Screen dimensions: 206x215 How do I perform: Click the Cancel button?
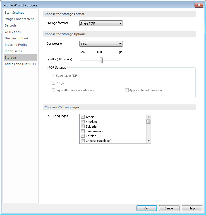click(x=169, y=208)
